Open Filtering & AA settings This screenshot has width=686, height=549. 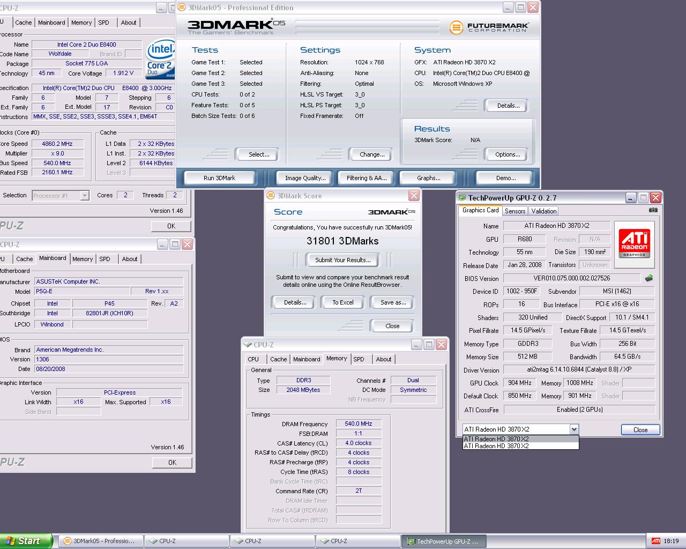coord(367,178)
